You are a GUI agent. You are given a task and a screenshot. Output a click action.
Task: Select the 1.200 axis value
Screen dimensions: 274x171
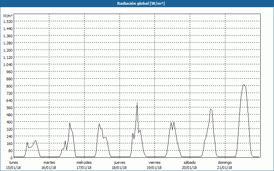8,50
